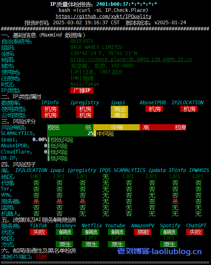Click the red 广播IP type badge

pyautogui.click(x=82, y=90)
